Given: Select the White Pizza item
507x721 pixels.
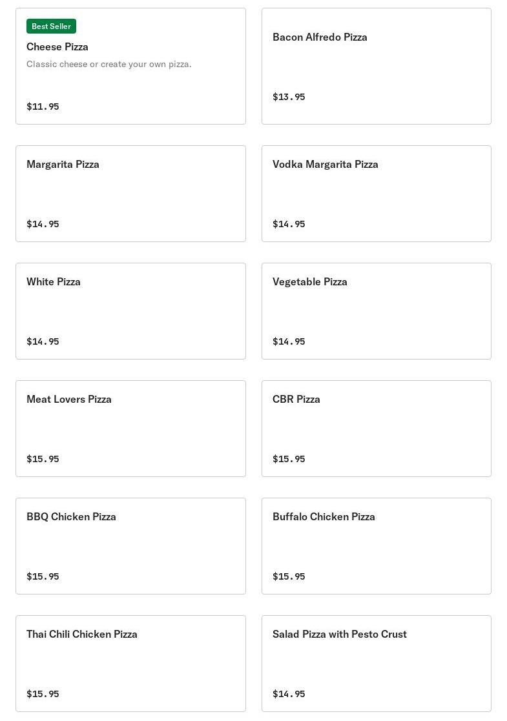Looking at the screenshot, I should click(x=130, y=311).
